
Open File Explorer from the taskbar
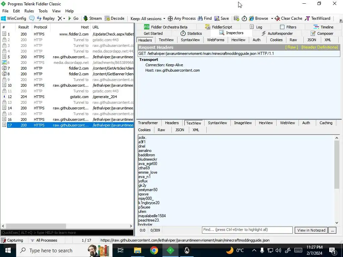pyautogui.click(x=138, y=250)
